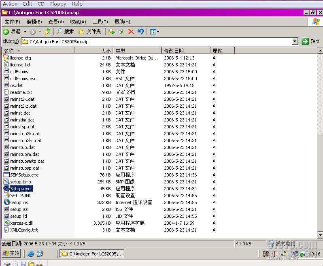Click the blue Undo arrow icon
Viewport: 323px width, 266px height.
(x=141, y=32)
